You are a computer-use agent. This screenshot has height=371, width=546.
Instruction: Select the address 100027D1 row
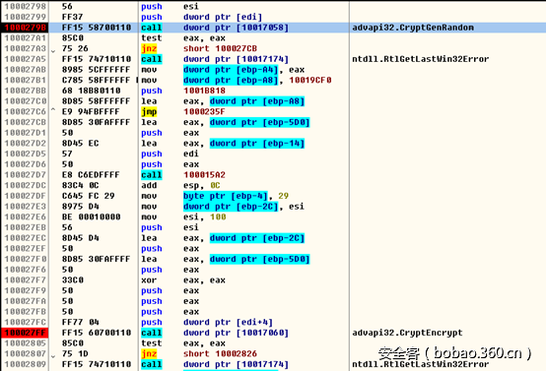(25, 133)
